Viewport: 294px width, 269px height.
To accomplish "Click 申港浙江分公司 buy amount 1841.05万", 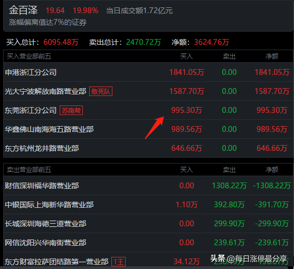I will click(187, 72).
